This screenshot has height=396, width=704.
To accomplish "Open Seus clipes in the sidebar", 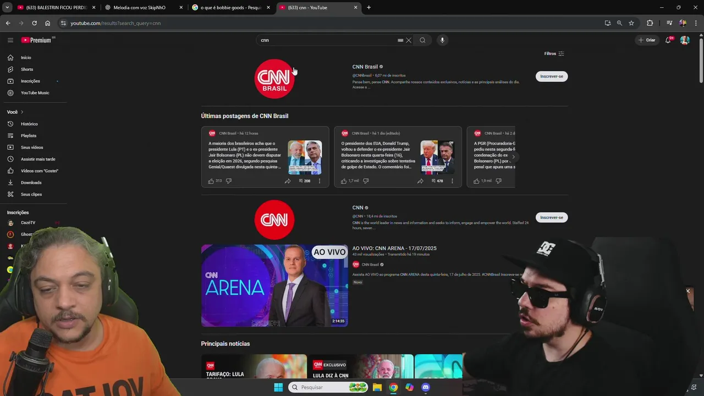I will 31,194.
